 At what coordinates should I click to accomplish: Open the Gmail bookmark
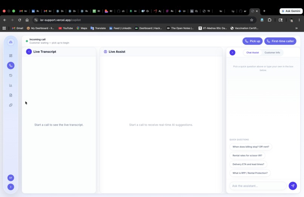click(17, 28)
